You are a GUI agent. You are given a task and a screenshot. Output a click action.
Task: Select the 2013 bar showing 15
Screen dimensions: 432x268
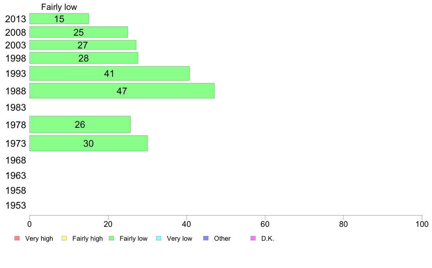tap(59, 19)
